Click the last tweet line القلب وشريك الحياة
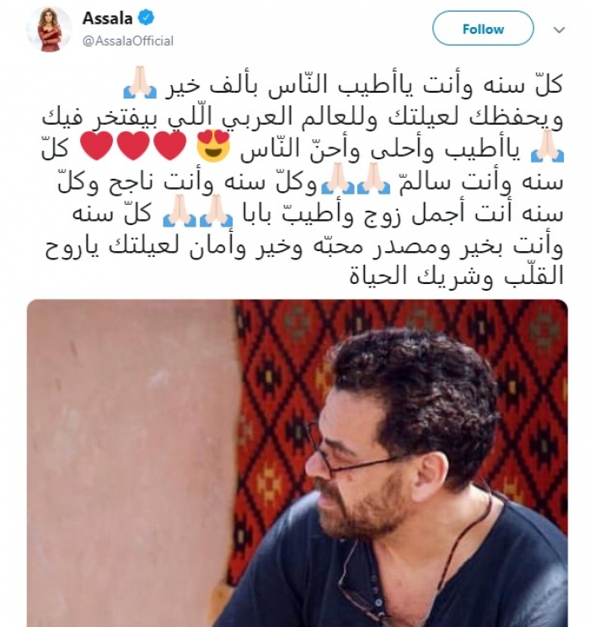 (x=456, y=275)
